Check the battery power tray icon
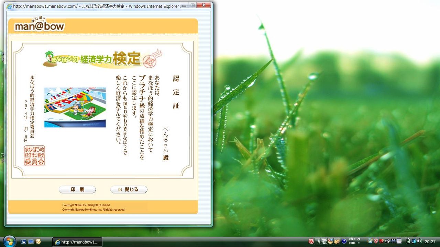The image size is (440, 247). (x=408, y=241)
